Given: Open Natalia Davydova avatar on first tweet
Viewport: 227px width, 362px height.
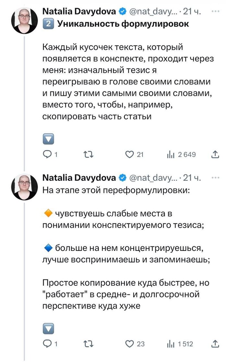Looking at the screenshot, I should [25, 20].
